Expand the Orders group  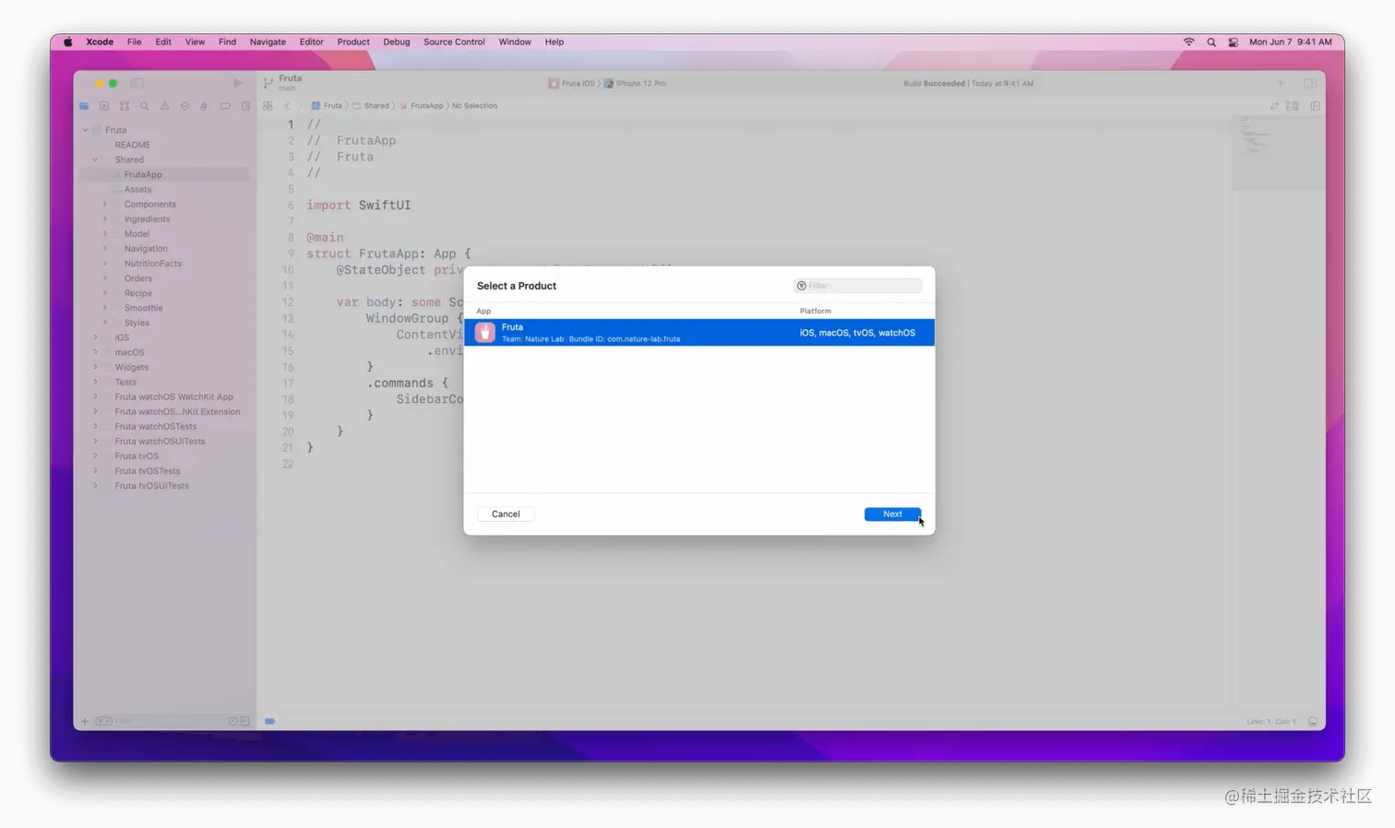tap(104, 278)
